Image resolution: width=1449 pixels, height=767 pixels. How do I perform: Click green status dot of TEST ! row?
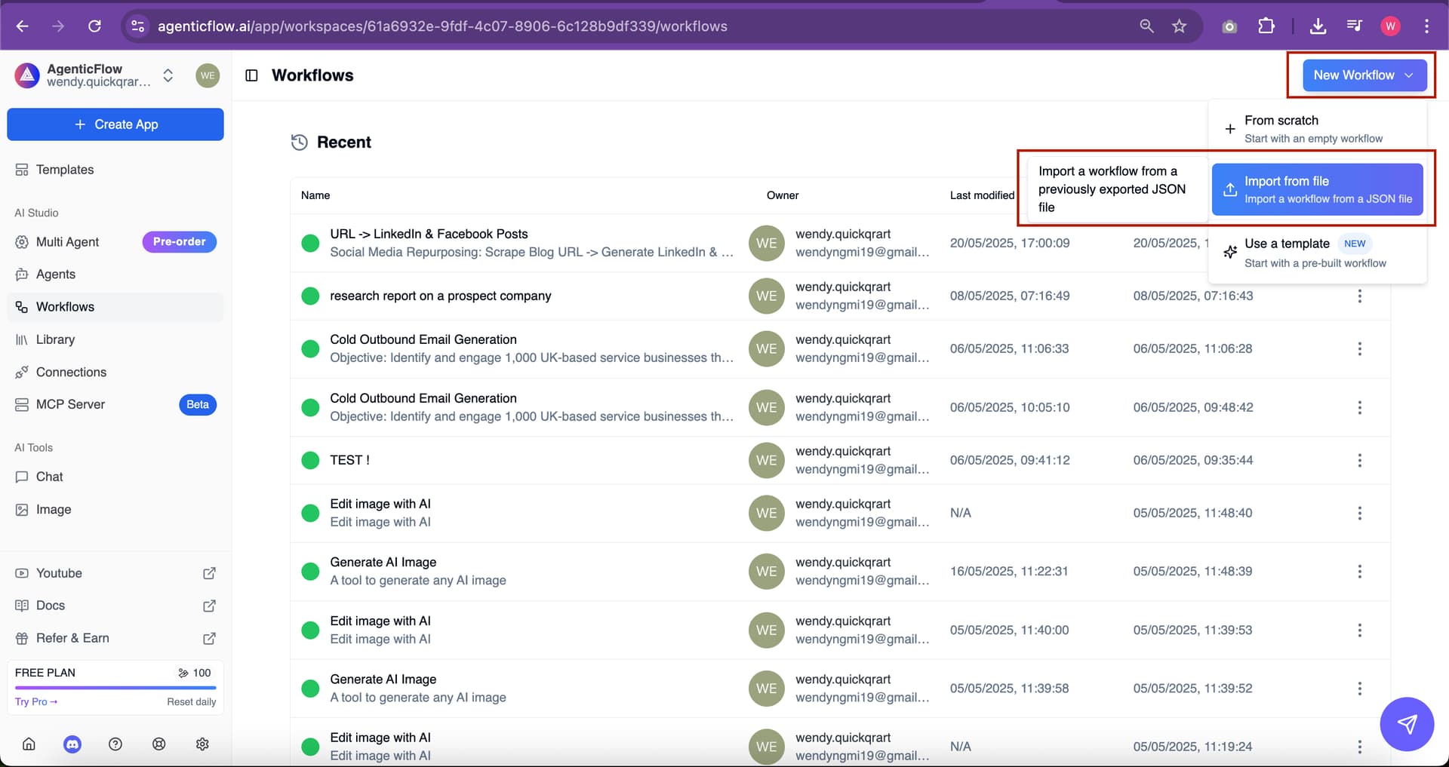pos(310,461)
